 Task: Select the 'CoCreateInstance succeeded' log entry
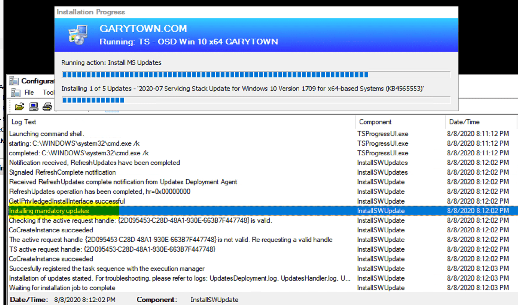pos(51,230)
